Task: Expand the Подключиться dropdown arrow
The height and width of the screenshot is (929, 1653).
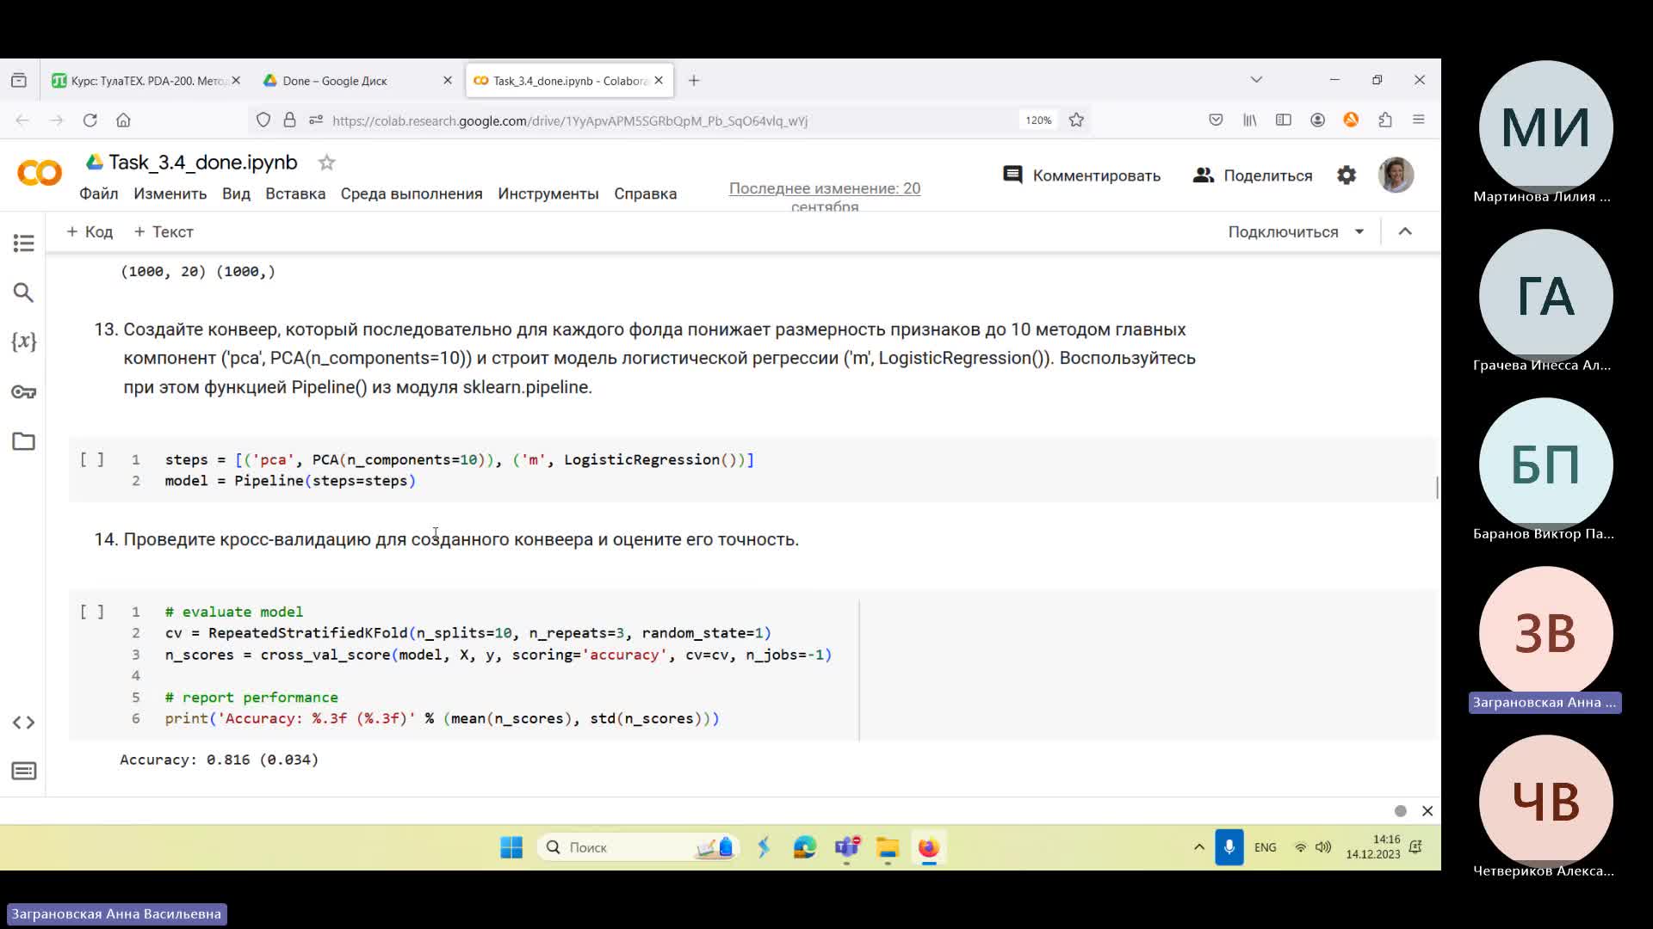Action: 1359,231
